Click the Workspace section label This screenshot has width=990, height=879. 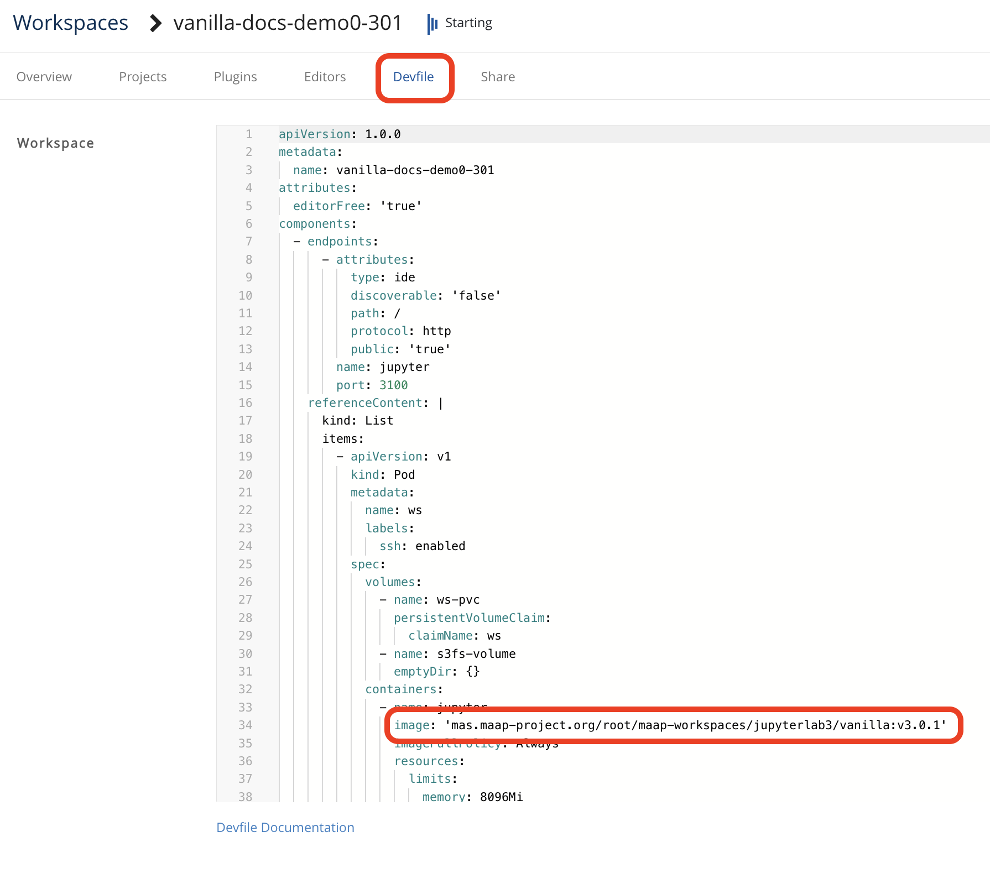click(56, 143)
